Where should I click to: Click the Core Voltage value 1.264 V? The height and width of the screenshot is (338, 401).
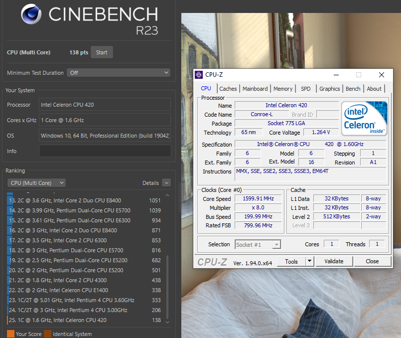321,132
